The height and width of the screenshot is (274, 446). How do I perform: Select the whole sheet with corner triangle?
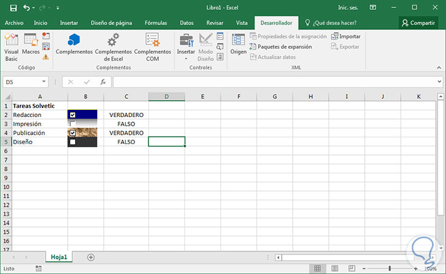point(7,96)
